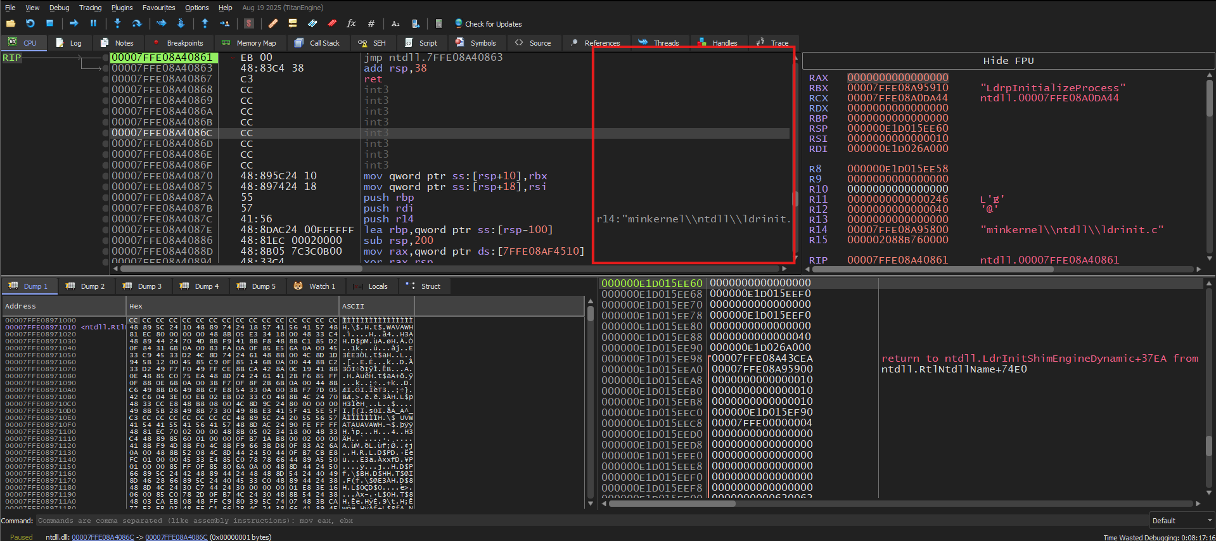Image resolution: width=1216 pixels, height=541 pixels.
Task: Open the Patches bandage icon
Action: click(x=273, y=23)
